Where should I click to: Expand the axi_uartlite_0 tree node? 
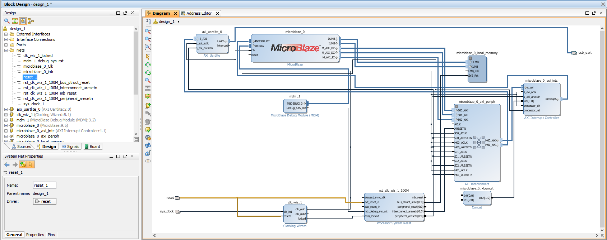click(x=6, y=109)
